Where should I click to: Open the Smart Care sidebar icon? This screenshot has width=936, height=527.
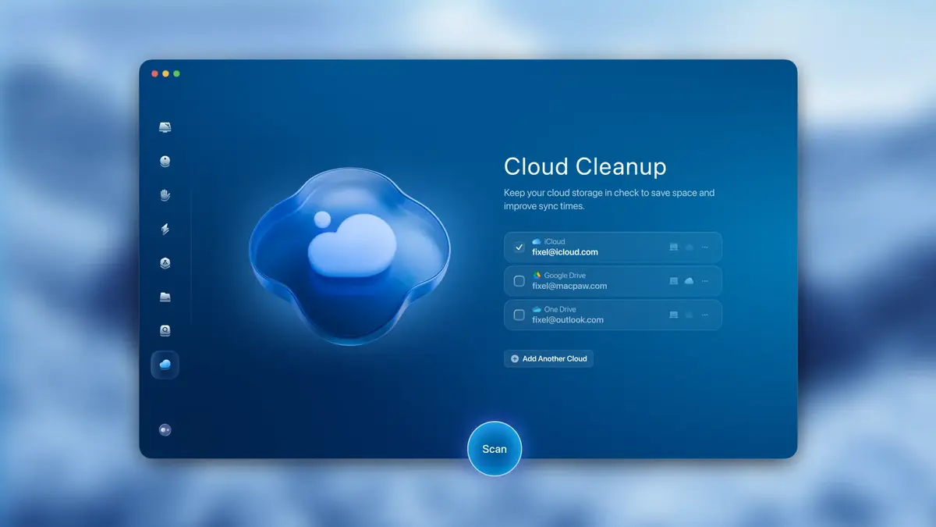click(x=165, y=126)
